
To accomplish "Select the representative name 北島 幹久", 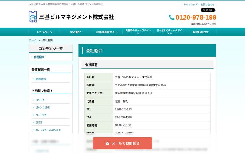I will pos(121,101).
